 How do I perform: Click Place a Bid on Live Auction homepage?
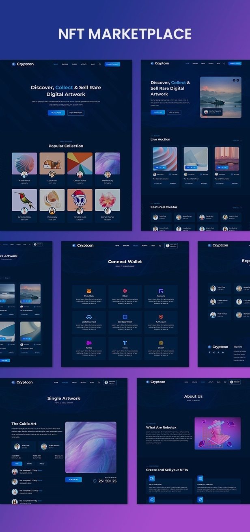click(x=158, y=112)
